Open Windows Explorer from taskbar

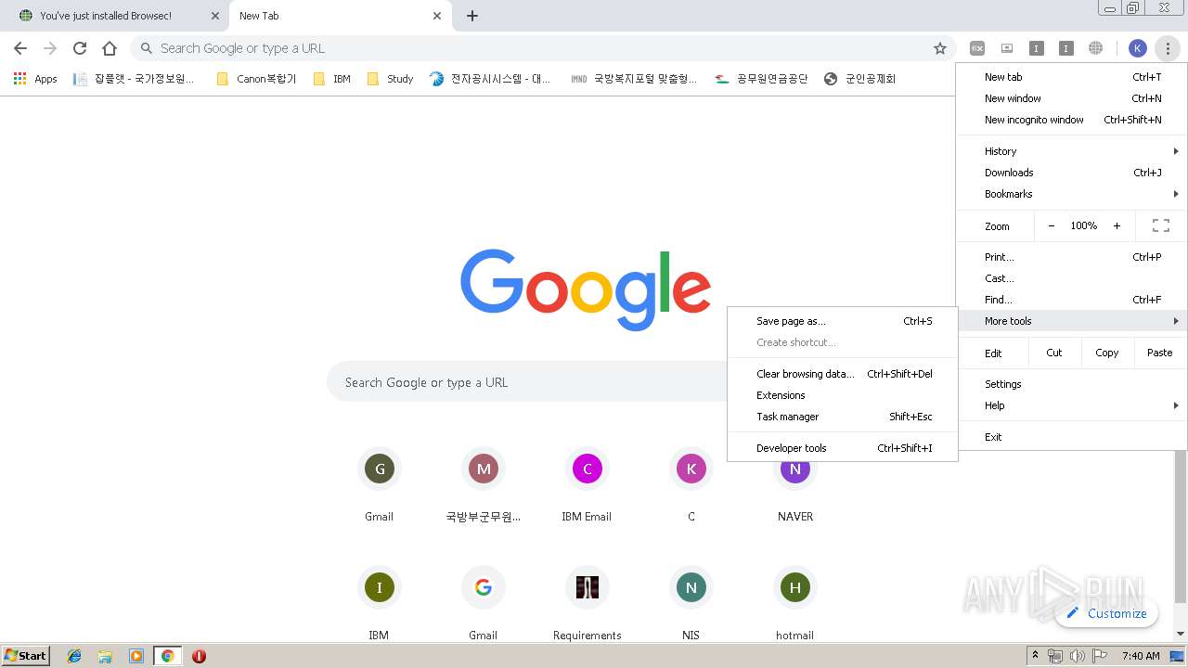[105, 656]
